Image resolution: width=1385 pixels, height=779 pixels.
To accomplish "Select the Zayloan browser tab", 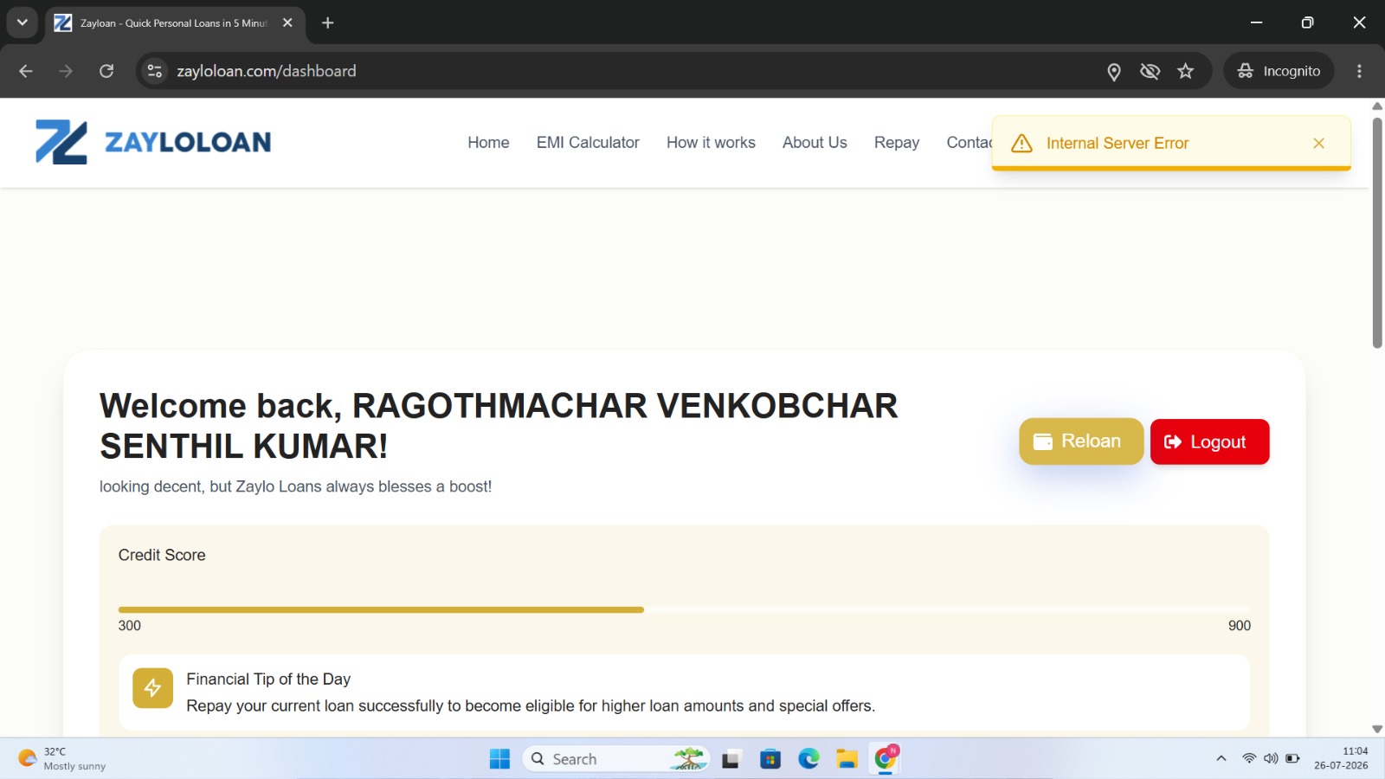I will click(173, 23).
